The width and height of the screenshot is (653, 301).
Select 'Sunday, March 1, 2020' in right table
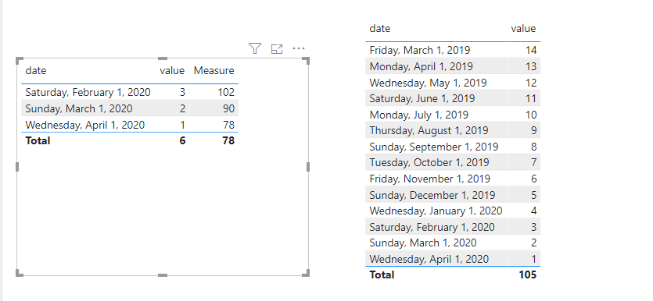(x=423, y=243)
